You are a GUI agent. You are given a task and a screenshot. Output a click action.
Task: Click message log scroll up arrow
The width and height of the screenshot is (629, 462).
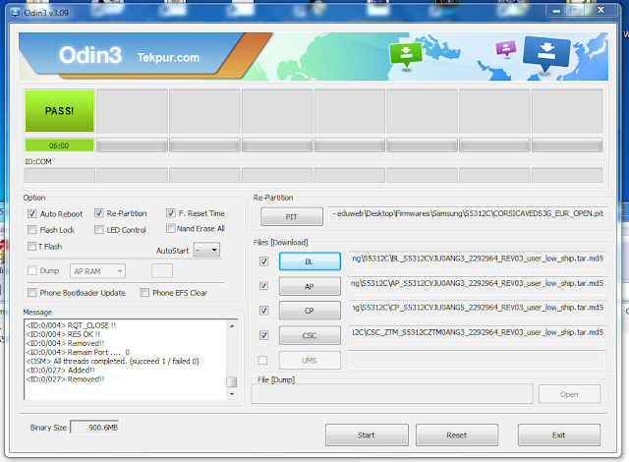[232, 325]
